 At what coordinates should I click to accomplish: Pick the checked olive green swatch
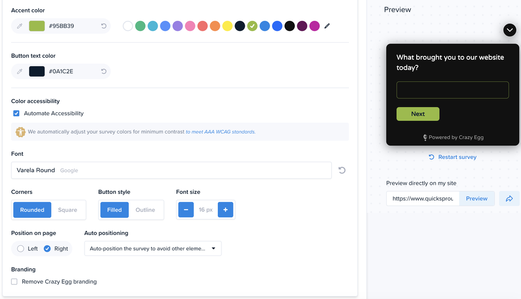click(252, 26)
